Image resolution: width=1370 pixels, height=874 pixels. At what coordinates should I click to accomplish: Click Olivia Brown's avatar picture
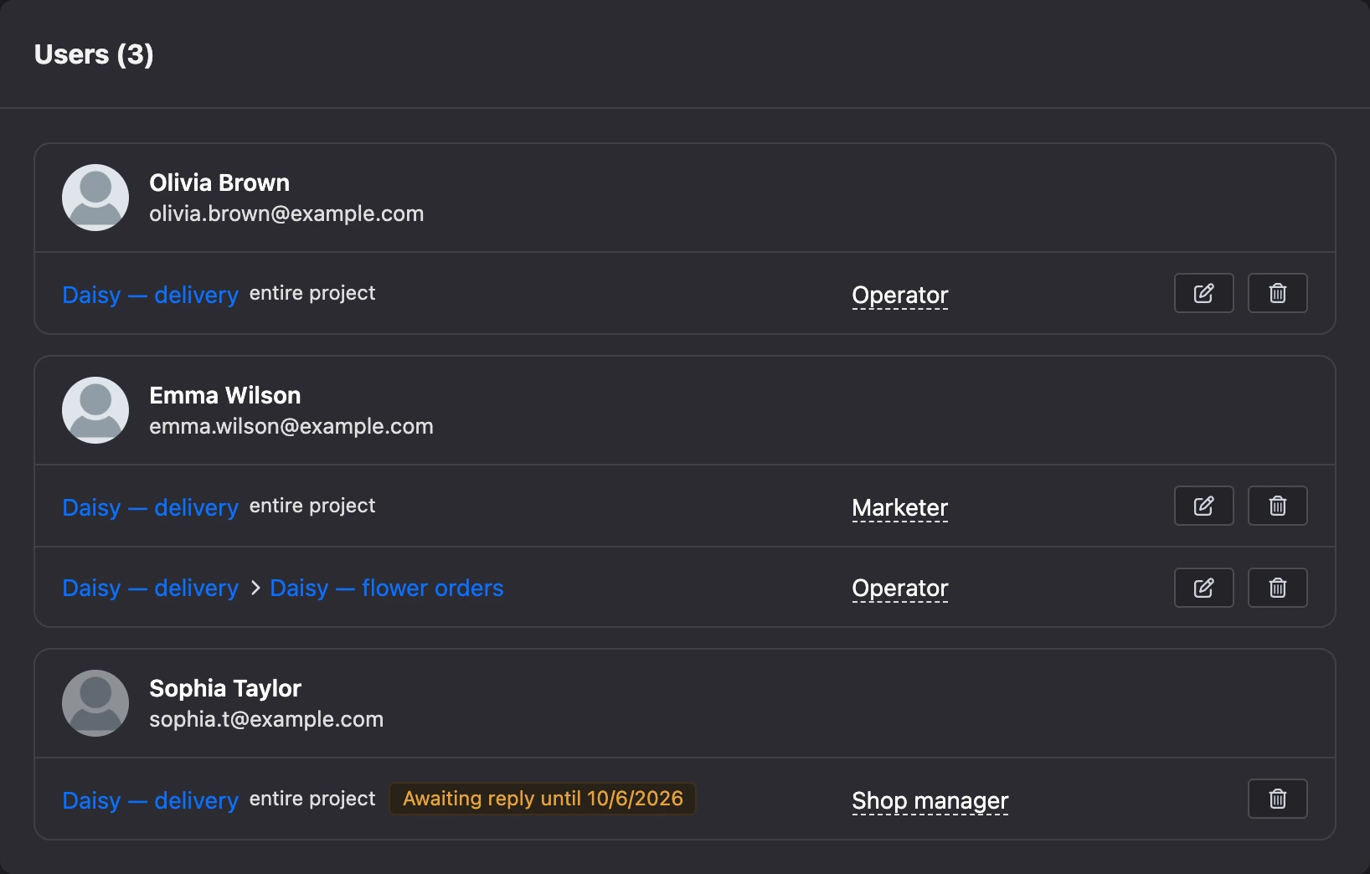click(95, 198)
